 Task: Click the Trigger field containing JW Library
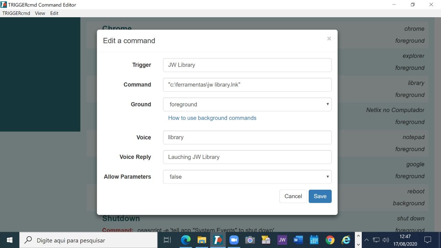(x=247, y=65)
